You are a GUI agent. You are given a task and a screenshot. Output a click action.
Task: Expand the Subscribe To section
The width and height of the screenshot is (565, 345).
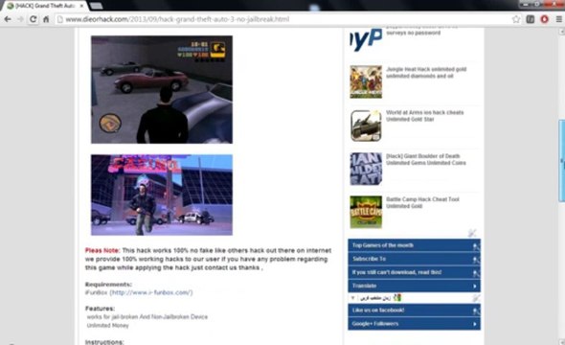[414, 259]
